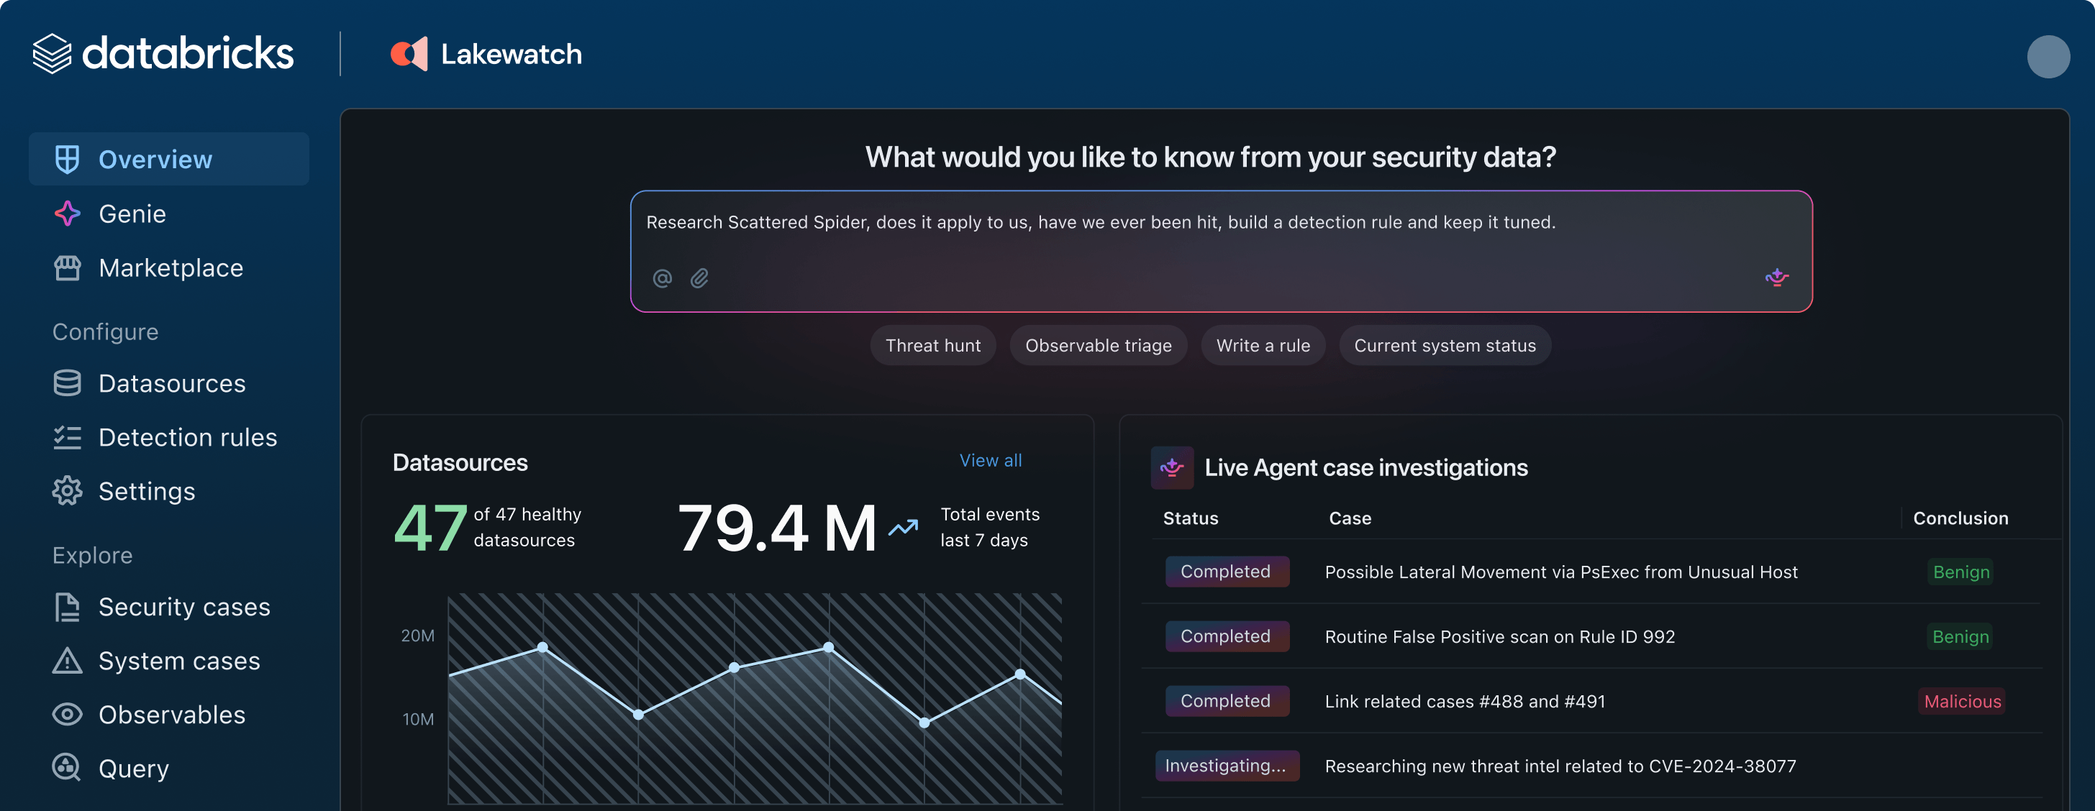This screenshot has width=2095, height=811.
Task: Click the Lakewatch app icon
Action: tap(410, 54)
